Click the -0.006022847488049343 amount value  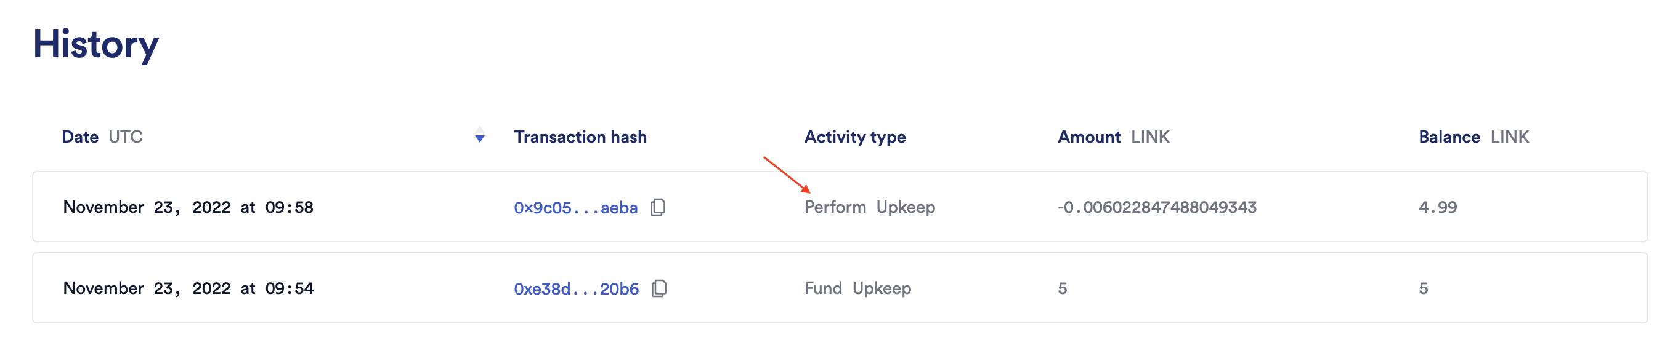click(1157, 207)
